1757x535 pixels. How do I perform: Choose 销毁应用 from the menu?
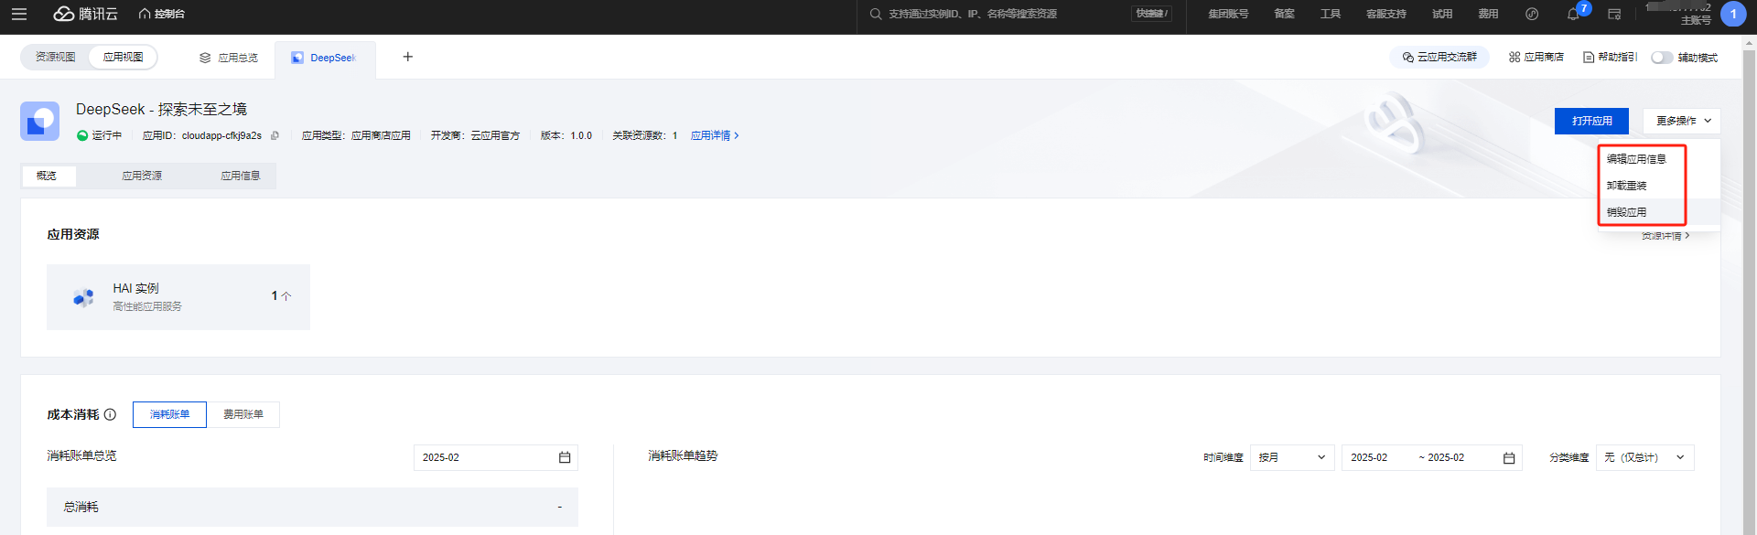pos(1627,212)
